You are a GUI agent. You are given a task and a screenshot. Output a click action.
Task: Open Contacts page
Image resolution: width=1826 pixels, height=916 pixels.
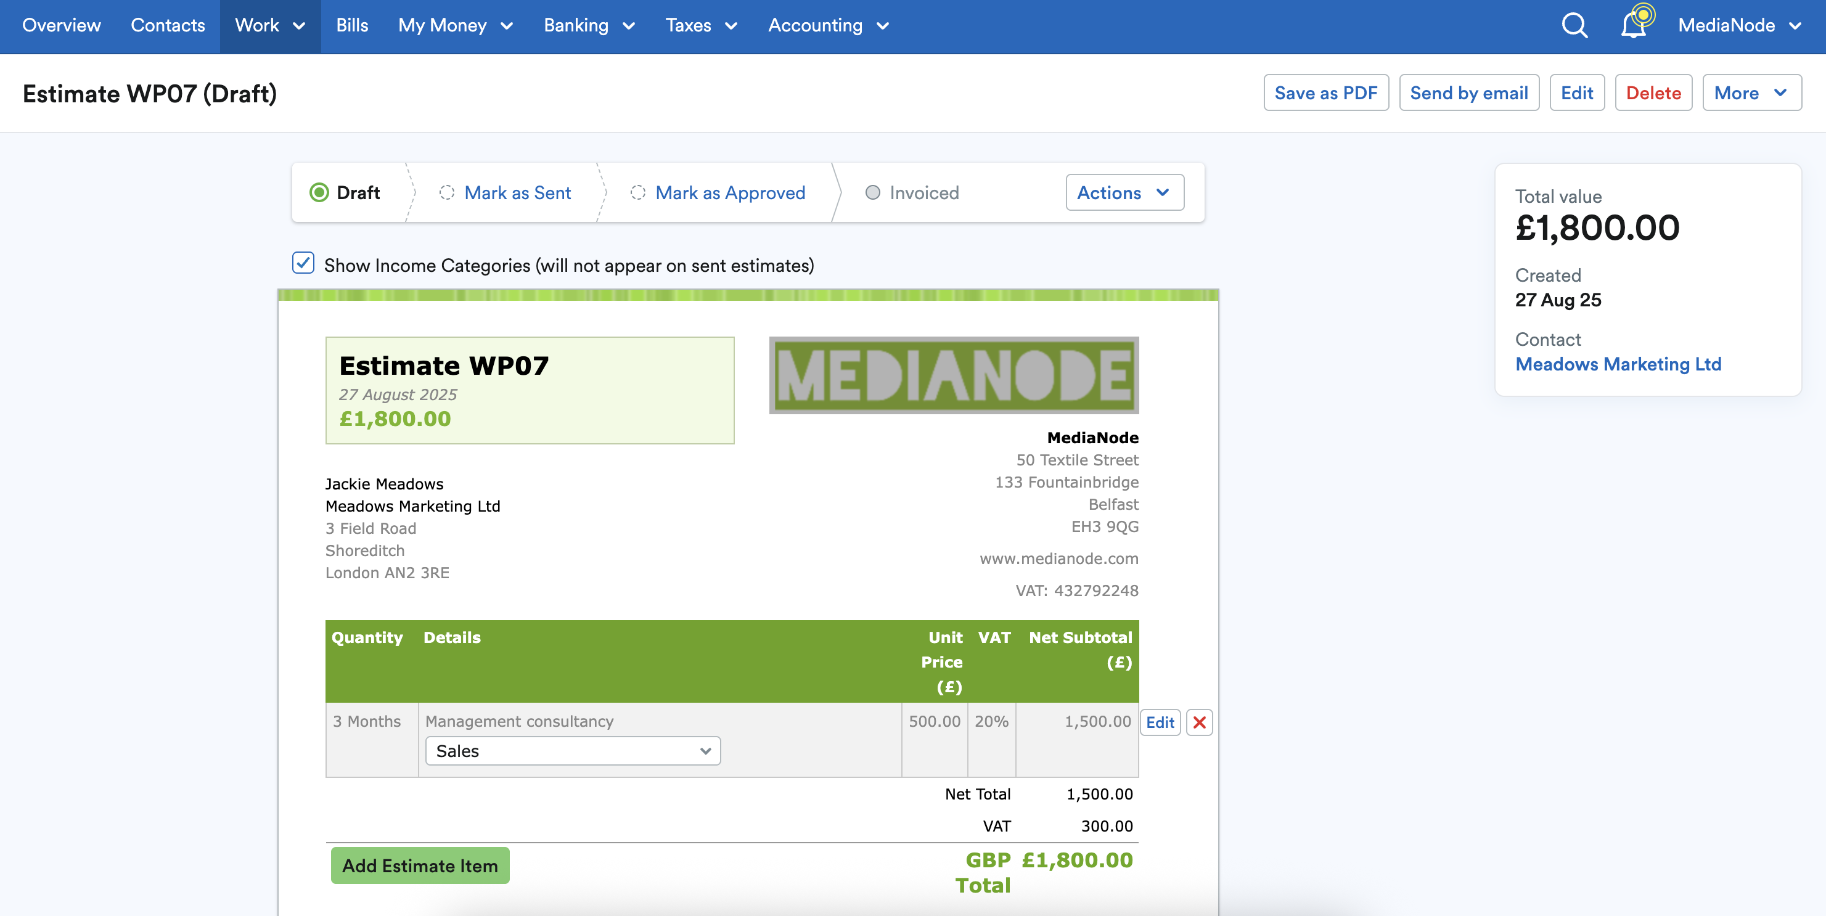(x=168, y=25)
